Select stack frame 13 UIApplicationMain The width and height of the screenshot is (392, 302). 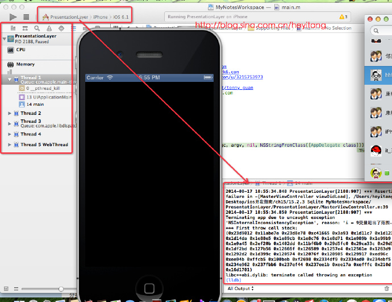click(45, 97)
